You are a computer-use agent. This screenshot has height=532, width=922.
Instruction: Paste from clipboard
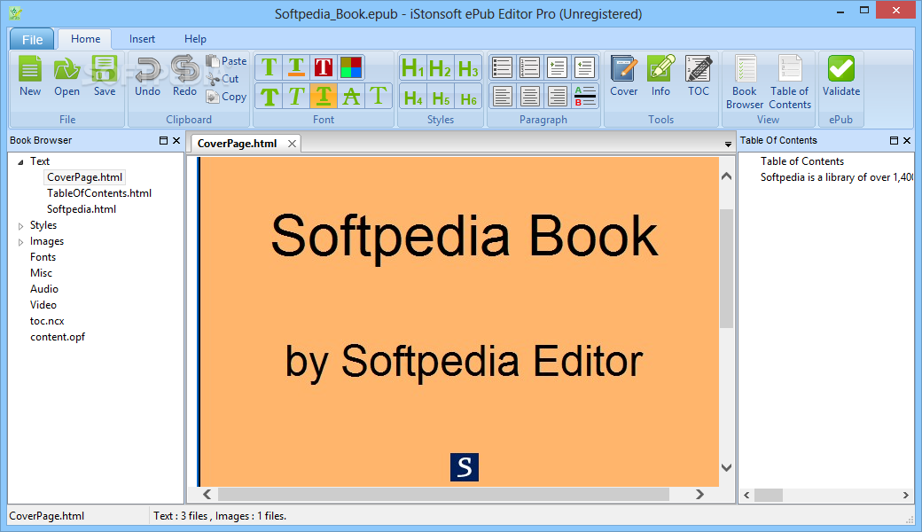[x=226, y=61]
